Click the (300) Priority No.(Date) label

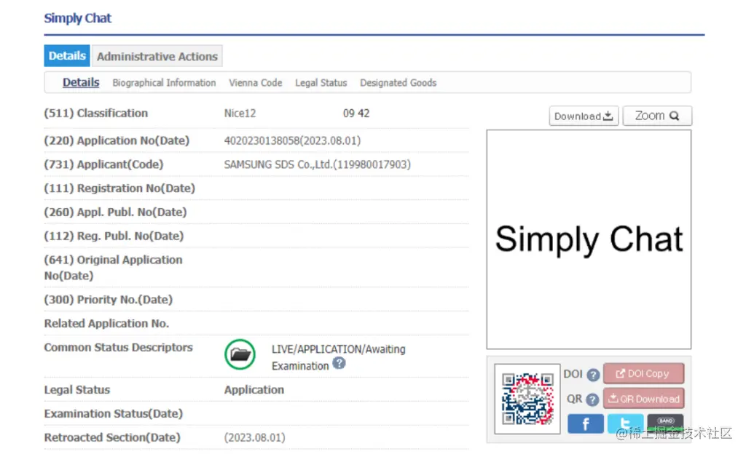click(x=109, y=300)
